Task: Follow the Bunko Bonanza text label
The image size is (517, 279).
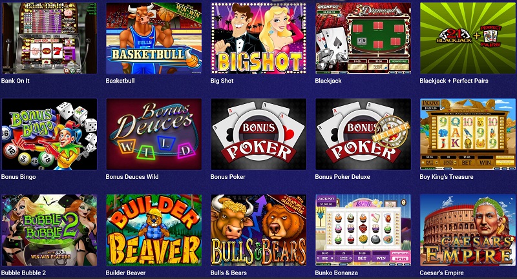Action: click(x=336, y=273)
